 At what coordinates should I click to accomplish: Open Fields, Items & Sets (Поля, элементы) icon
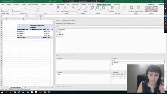[112, 8]
